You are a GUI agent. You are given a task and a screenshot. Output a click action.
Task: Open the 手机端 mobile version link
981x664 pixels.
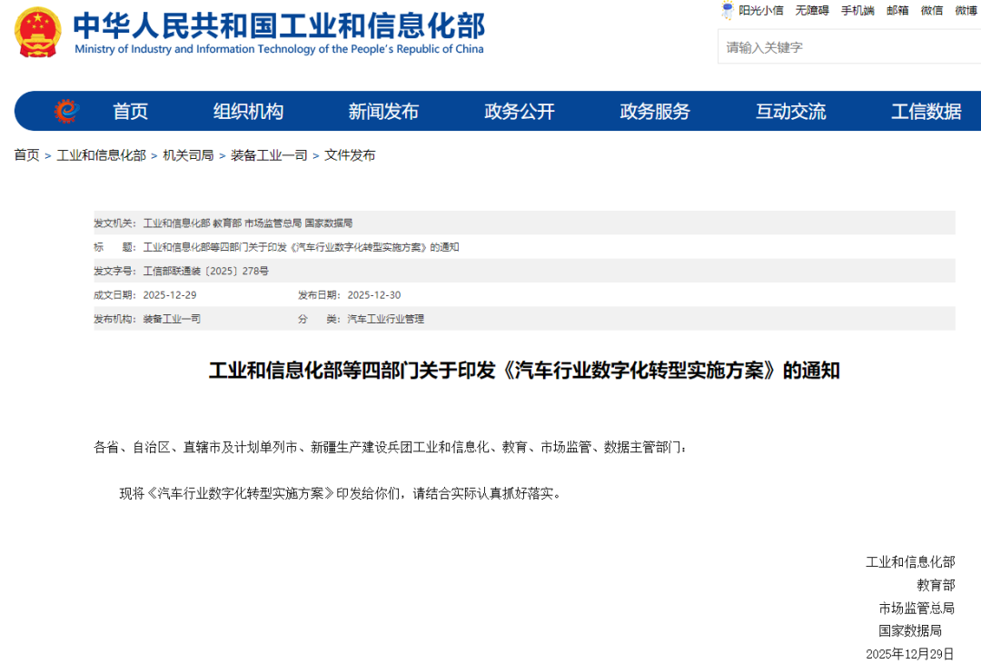coord(857,11)
